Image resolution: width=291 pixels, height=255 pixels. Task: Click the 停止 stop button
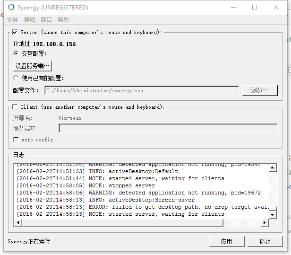click(x=265, y=241)
